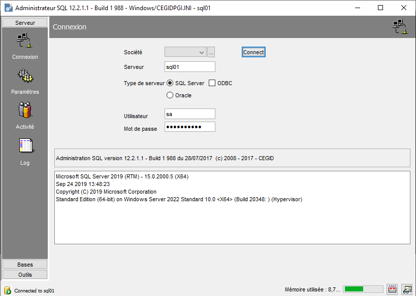Screen dimensions: 416x296
Task: Switch to the Outils section
Action: [25, 275]
